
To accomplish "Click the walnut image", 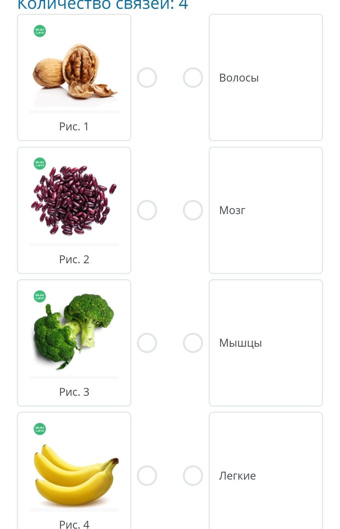I will 74,72.
